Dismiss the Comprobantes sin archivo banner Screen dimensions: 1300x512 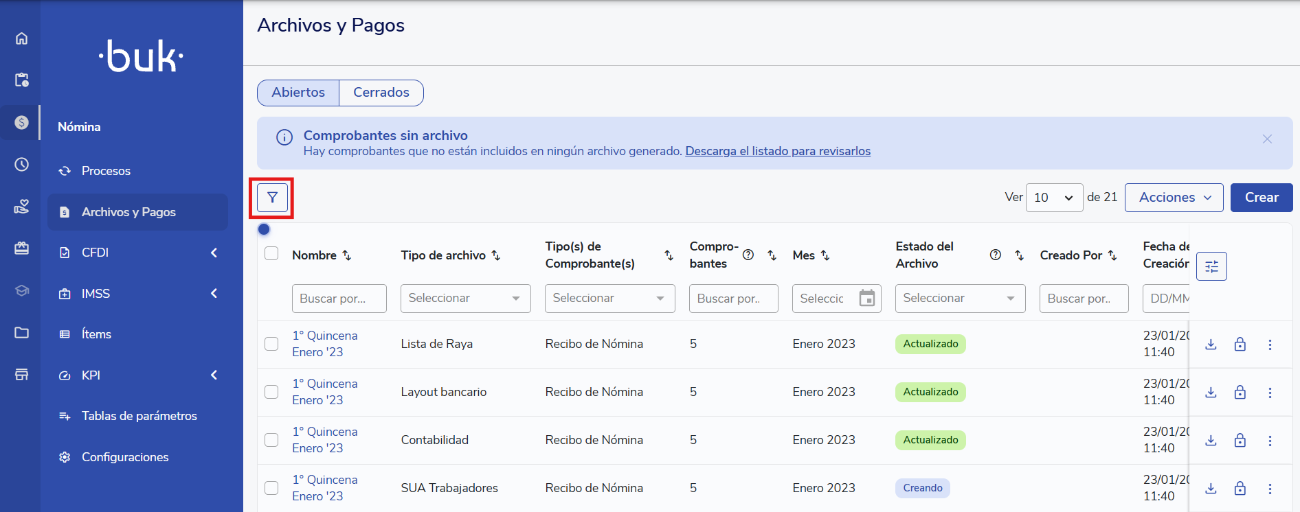1267,139
